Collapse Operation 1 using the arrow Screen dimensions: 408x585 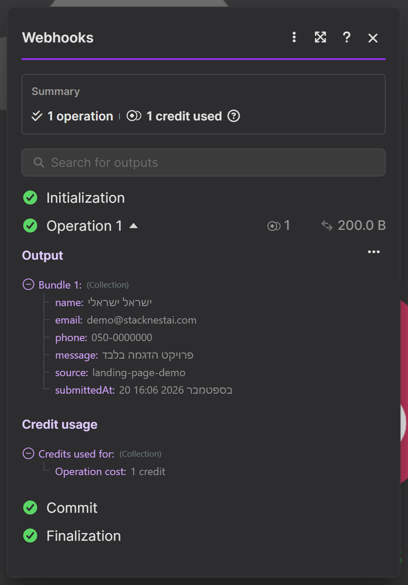coord(134,226)
